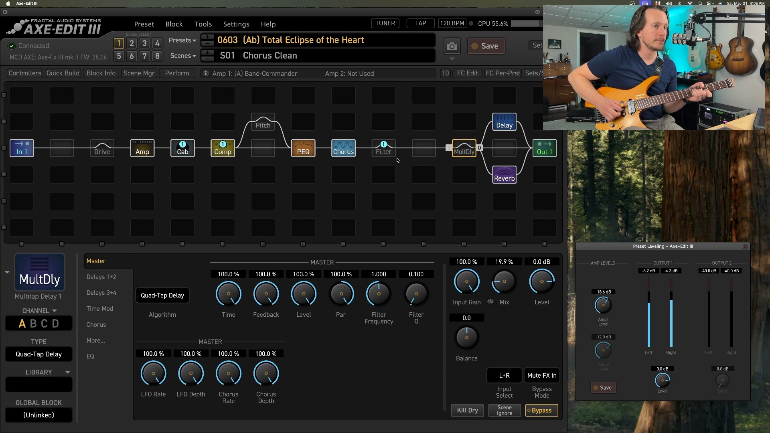770x433 pixels.
Task: Click the main Save button
Action: pyautogui.click(x=486, y=46)
